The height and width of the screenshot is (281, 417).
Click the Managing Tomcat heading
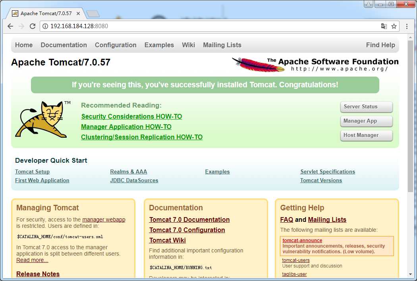[x=48, y=208]
